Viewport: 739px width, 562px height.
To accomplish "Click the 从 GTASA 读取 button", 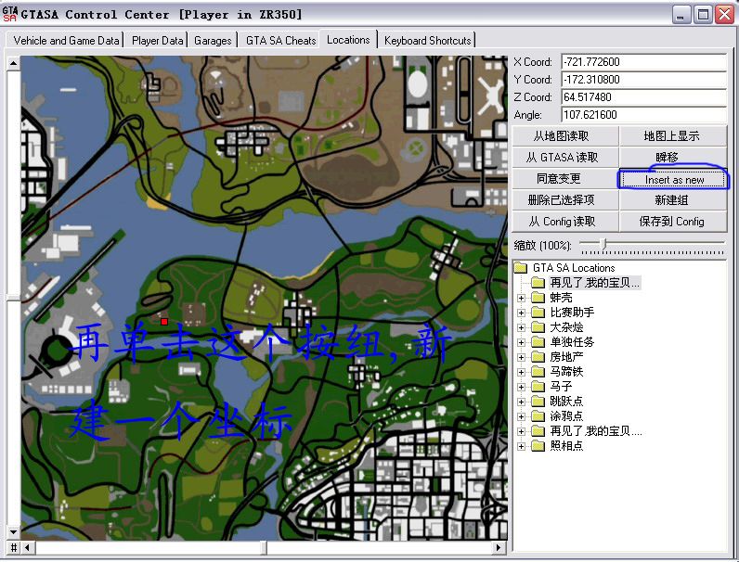I will coord(565,158).
